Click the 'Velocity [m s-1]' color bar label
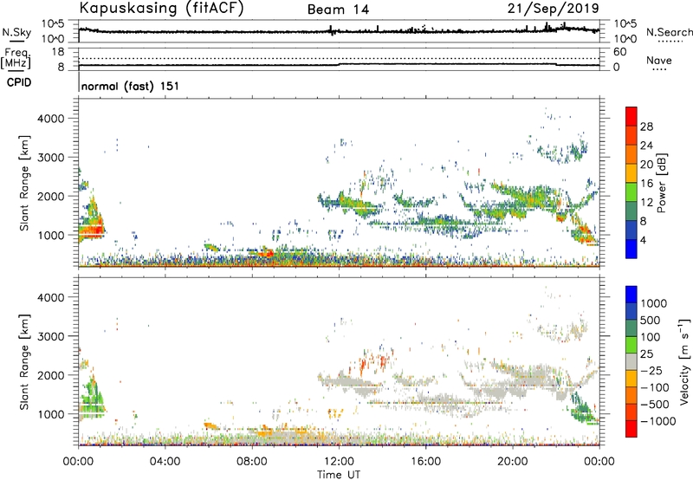Screen dimensions: 693x480 click(684, 361)
